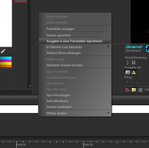
Task: Open the music file note icon
Action: (x=134, y=90)
